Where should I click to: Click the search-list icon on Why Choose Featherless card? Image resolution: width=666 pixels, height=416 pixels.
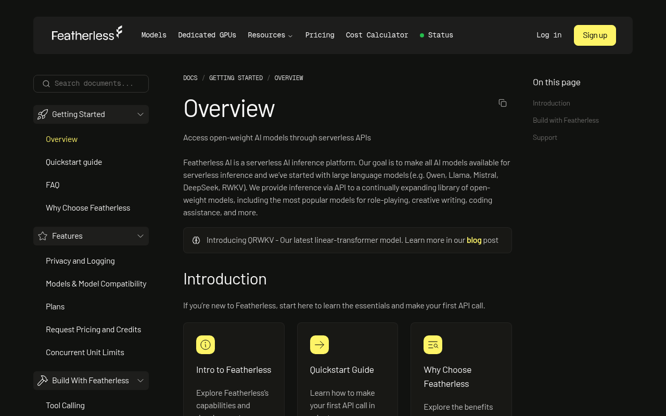click(433, 345)
